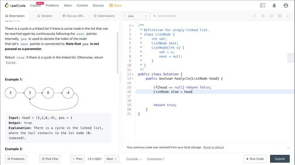The image size is (295, 165).
Task: Collapse the class fold arrow at line 12
Action: coord(133,74)
